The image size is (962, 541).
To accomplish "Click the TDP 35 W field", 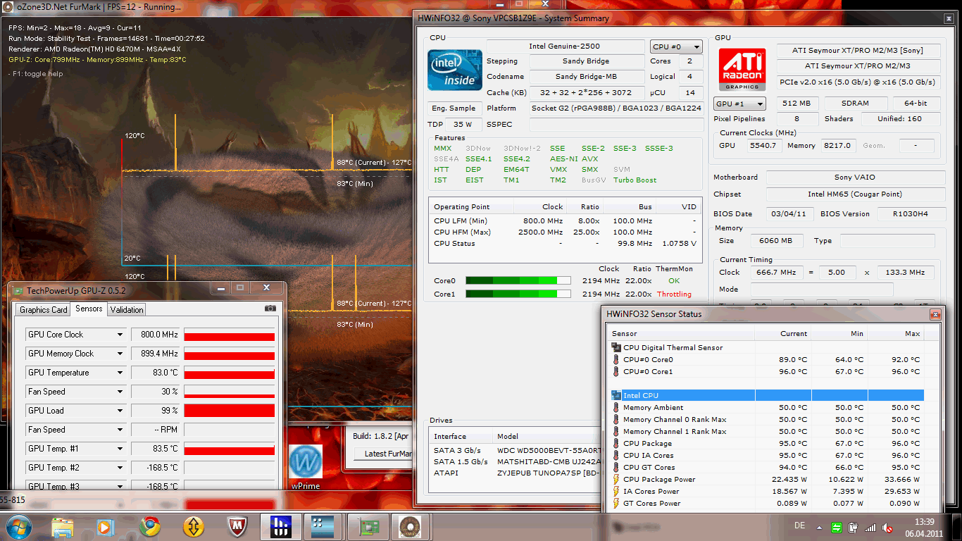I will (x=465, y=124).
